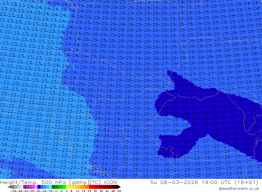Select the ICON model label in the title
This screenshot has width=262, height=192.
(111, 182)
